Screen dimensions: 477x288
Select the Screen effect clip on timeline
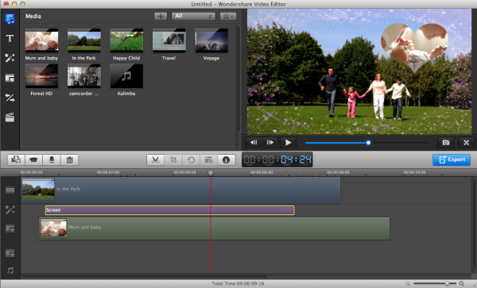(x=170, y=210)
